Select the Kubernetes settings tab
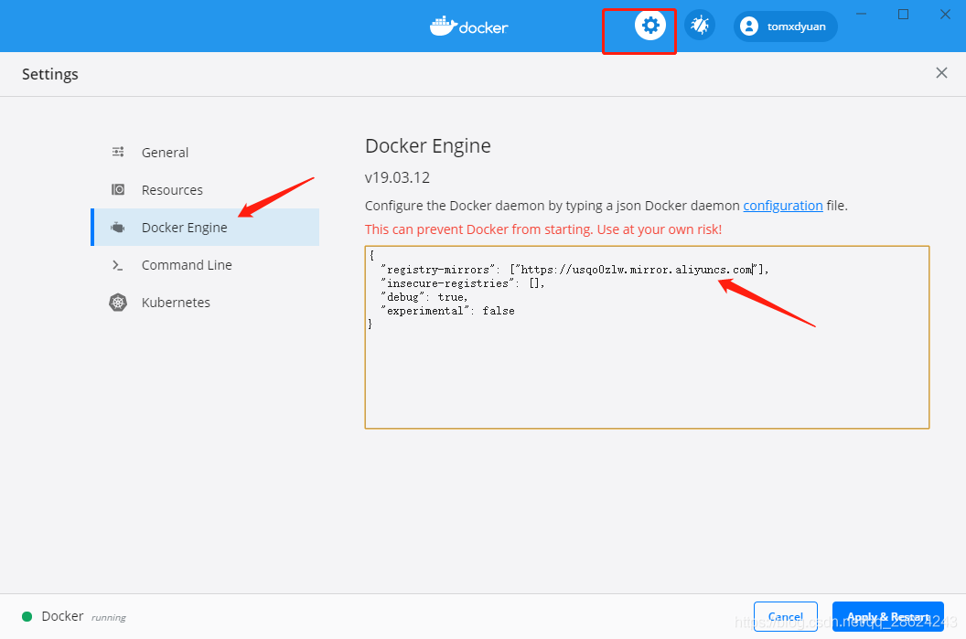 (205, 303)
